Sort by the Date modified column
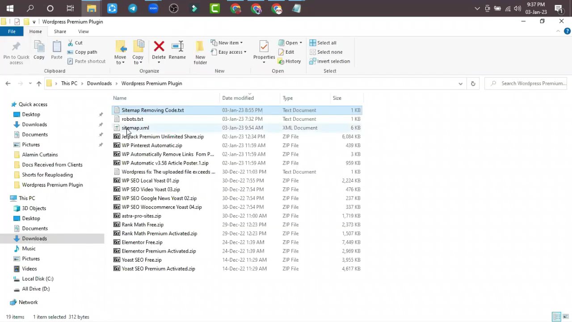The image size is (572, 322). click(x=238, y=98)
